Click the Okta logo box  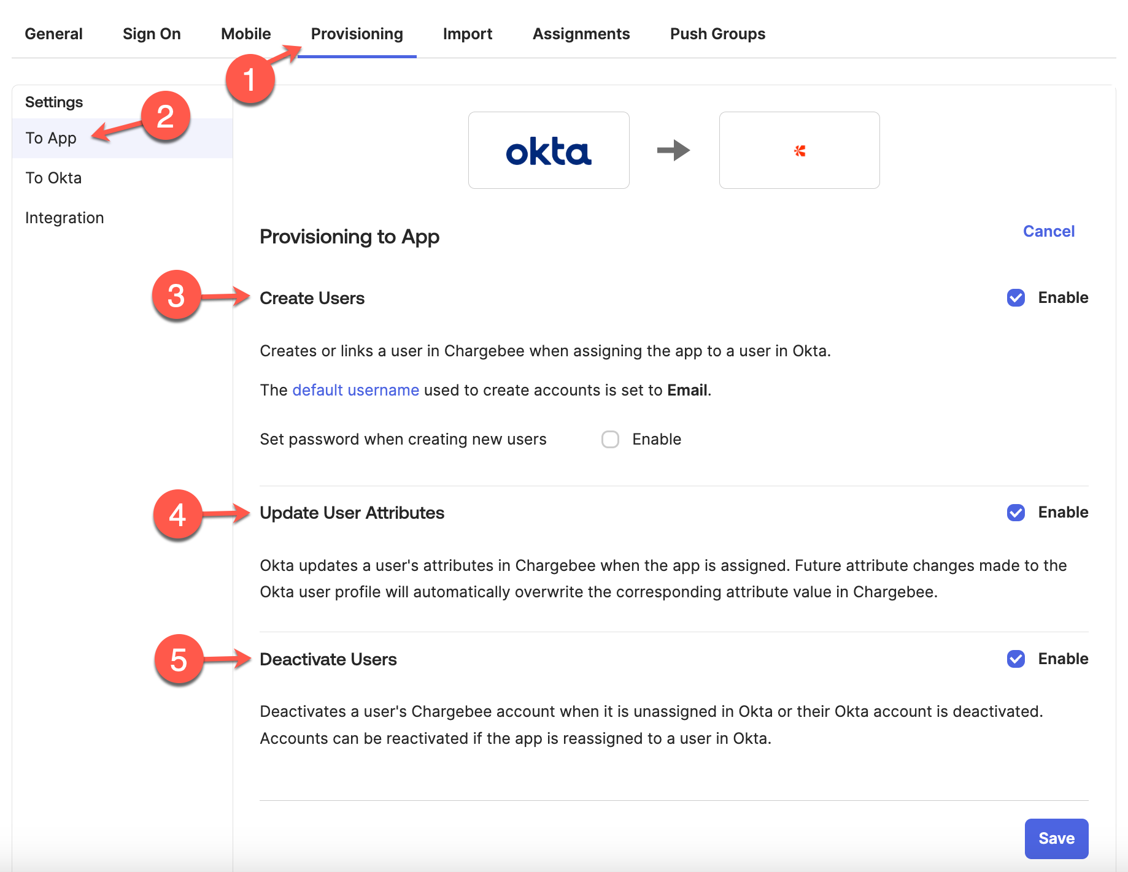[549, 150]
